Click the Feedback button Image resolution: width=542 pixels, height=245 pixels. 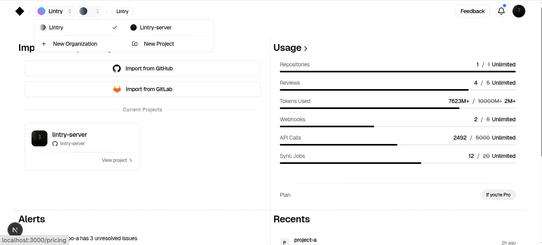point(473,11)
